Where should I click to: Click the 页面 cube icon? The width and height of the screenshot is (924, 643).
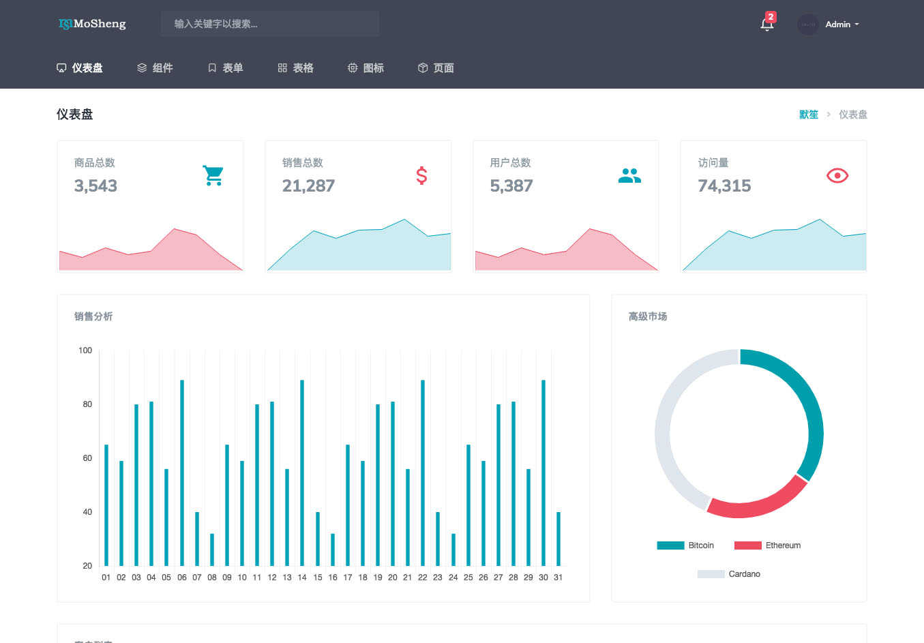pyautogui.click(x=423, y=68)
